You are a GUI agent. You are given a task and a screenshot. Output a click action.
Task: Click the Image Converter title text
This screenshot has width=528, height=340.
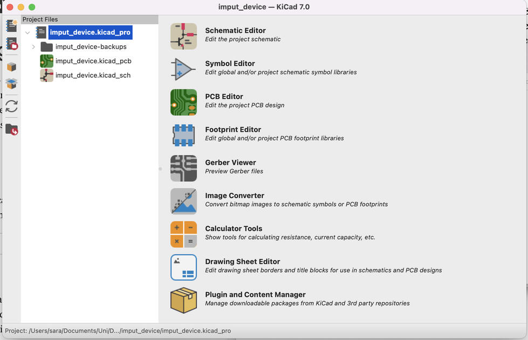[235, 195]
